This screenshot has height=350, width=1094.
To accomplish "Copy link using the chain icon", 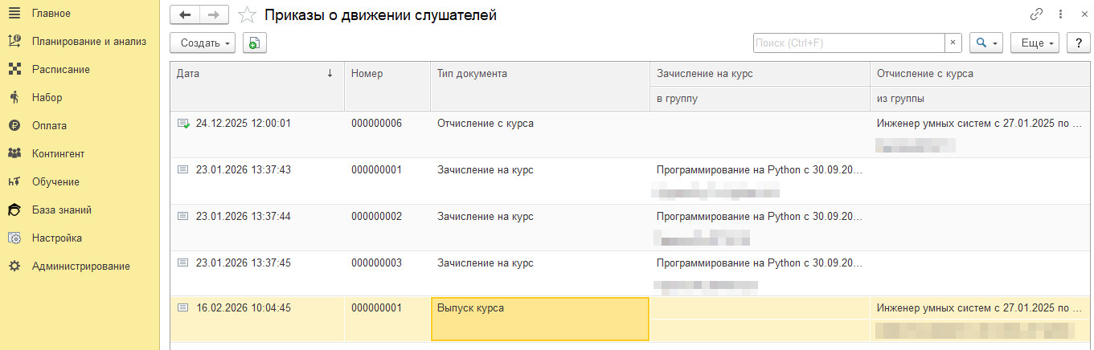I will click(x=1036, y=14).
